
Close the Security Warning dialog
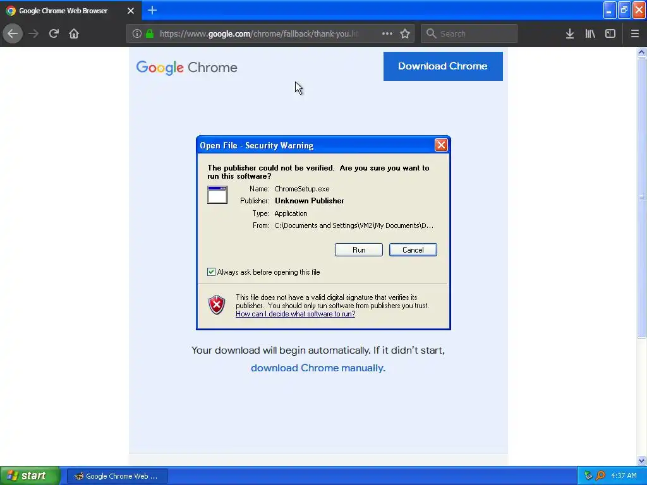coord(441,145)
